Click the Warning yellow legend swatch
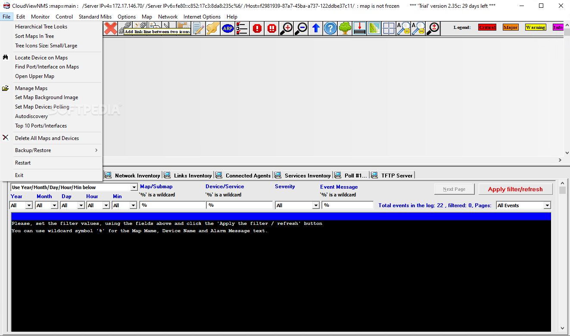Image resolution: width=570 pixels, height=336 pixels. pyautogui.click(x=536, y=27)
